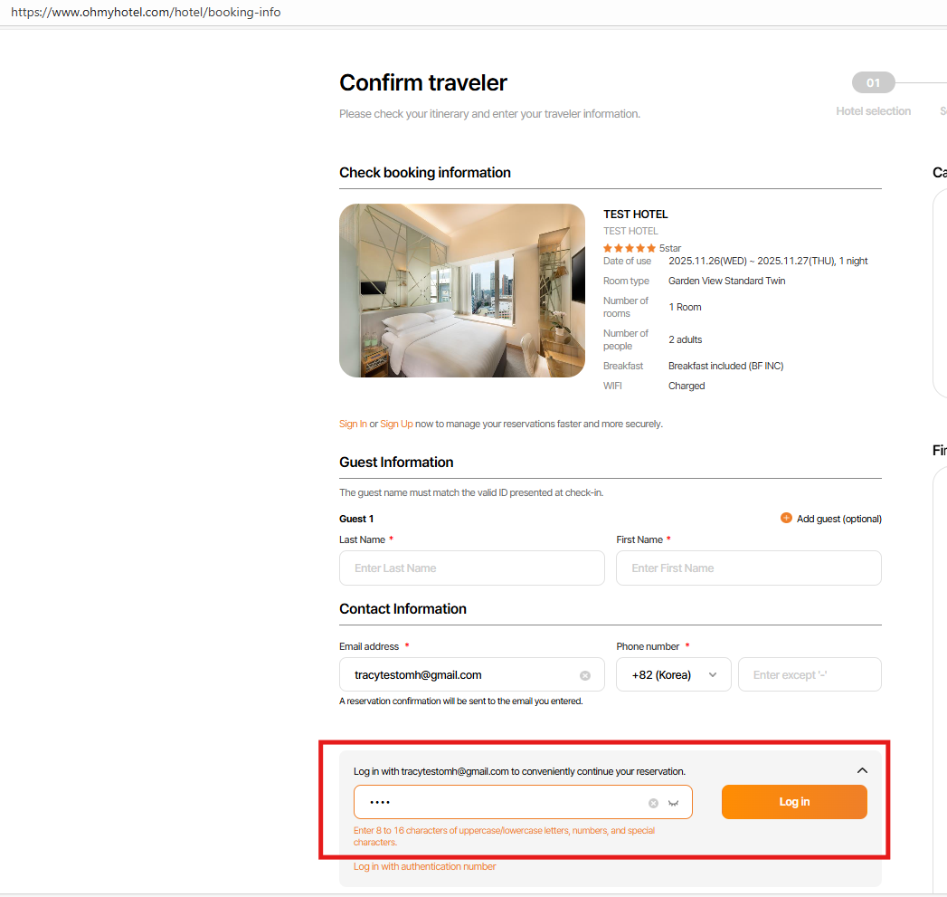Image resolution: width=947 pixels, height=897 pixels.
Task: Click the step 01 Hotel selection indicator
Action: (x=873, y=83)
